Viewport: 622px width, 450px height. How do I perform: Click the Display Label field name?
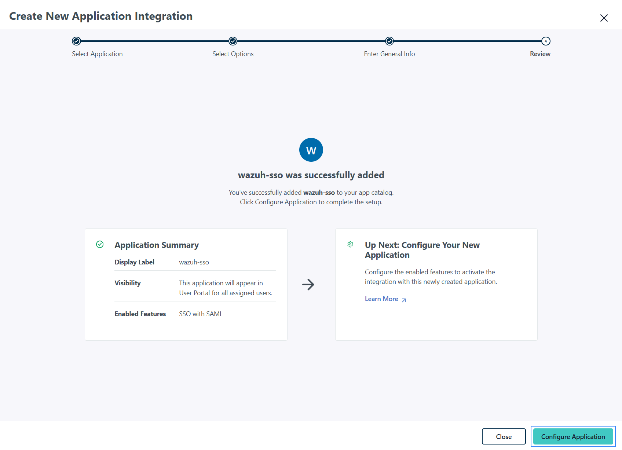(x=134, y=262)
